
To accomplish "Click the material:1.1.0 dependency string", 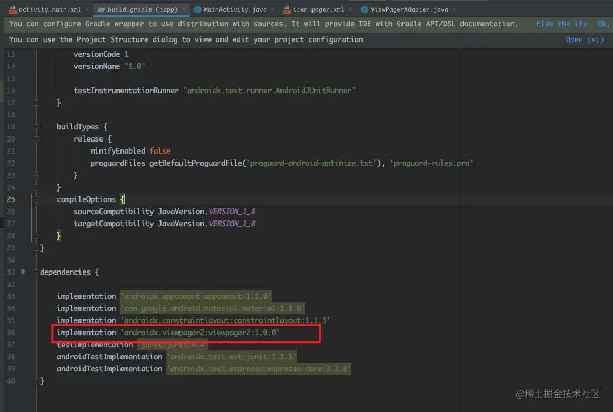I will [213, 308].
